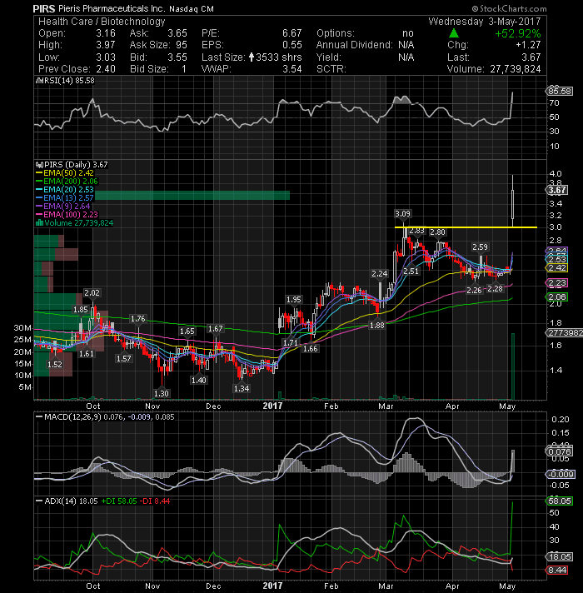Click the 1.88 low price label

tap(377, 326)
